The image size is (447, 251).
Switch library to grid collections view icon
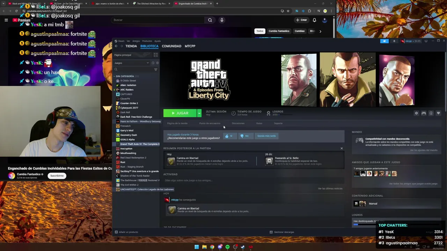156,55
